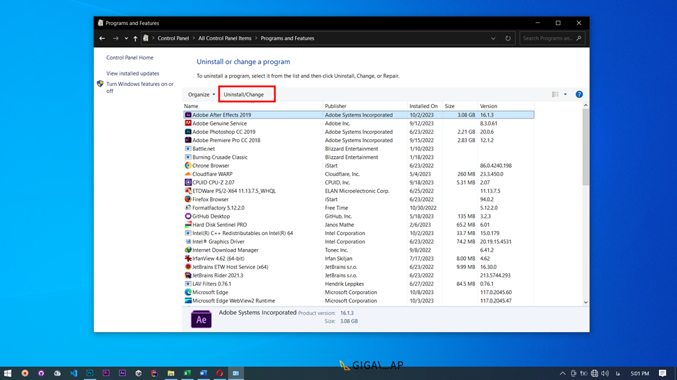Click All Control Panel Items breadcrumb
Screen dimensions: 677x380
[224, 38]
